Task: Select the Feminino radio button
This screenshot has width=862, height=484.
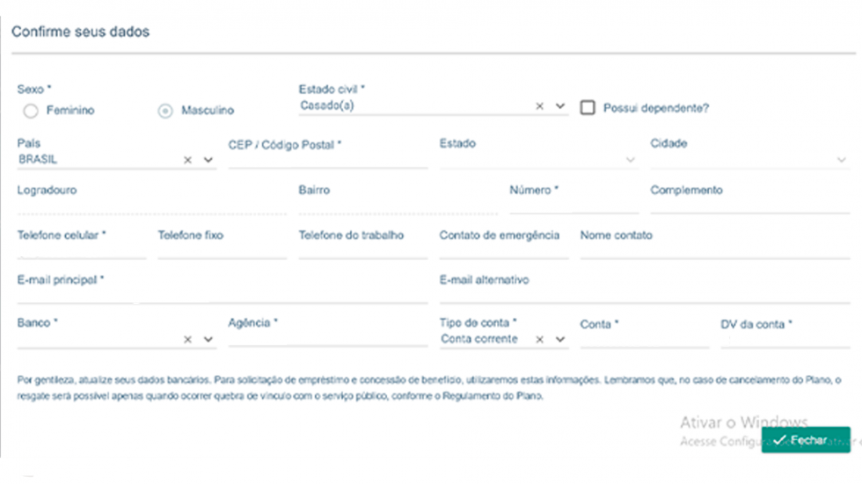Action: (31, 112)
